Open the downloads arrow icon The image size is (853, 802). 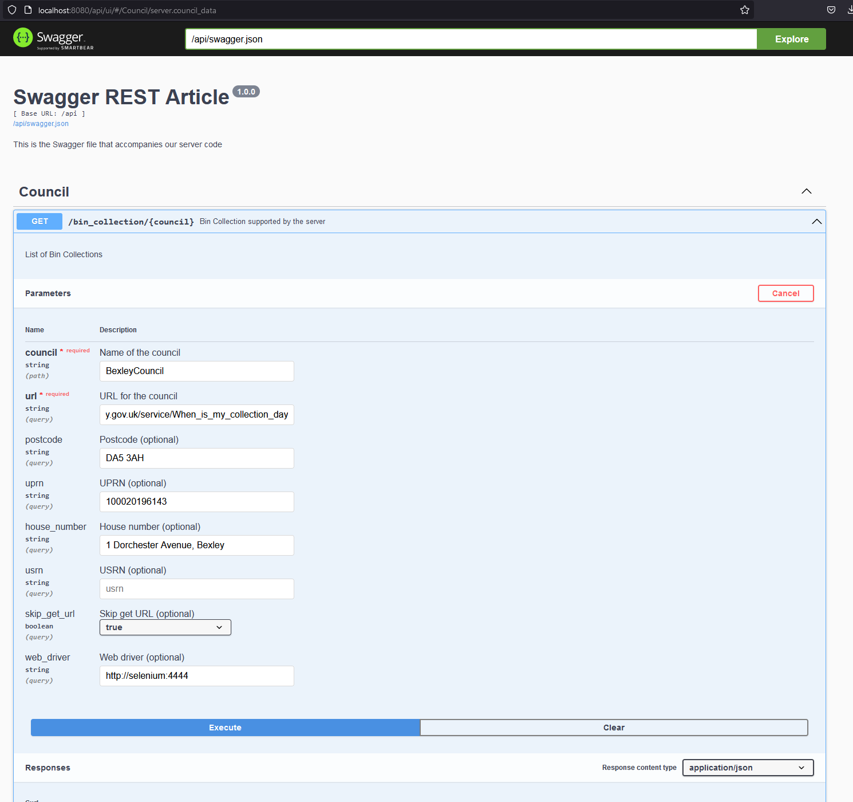pos(850,10)
